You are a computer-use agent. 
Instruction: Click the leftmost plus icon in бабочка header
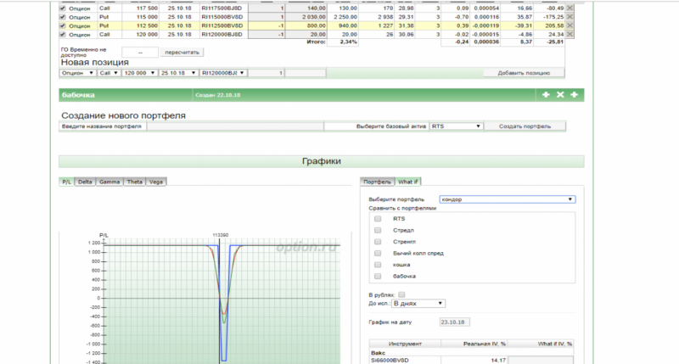point(546,94)
